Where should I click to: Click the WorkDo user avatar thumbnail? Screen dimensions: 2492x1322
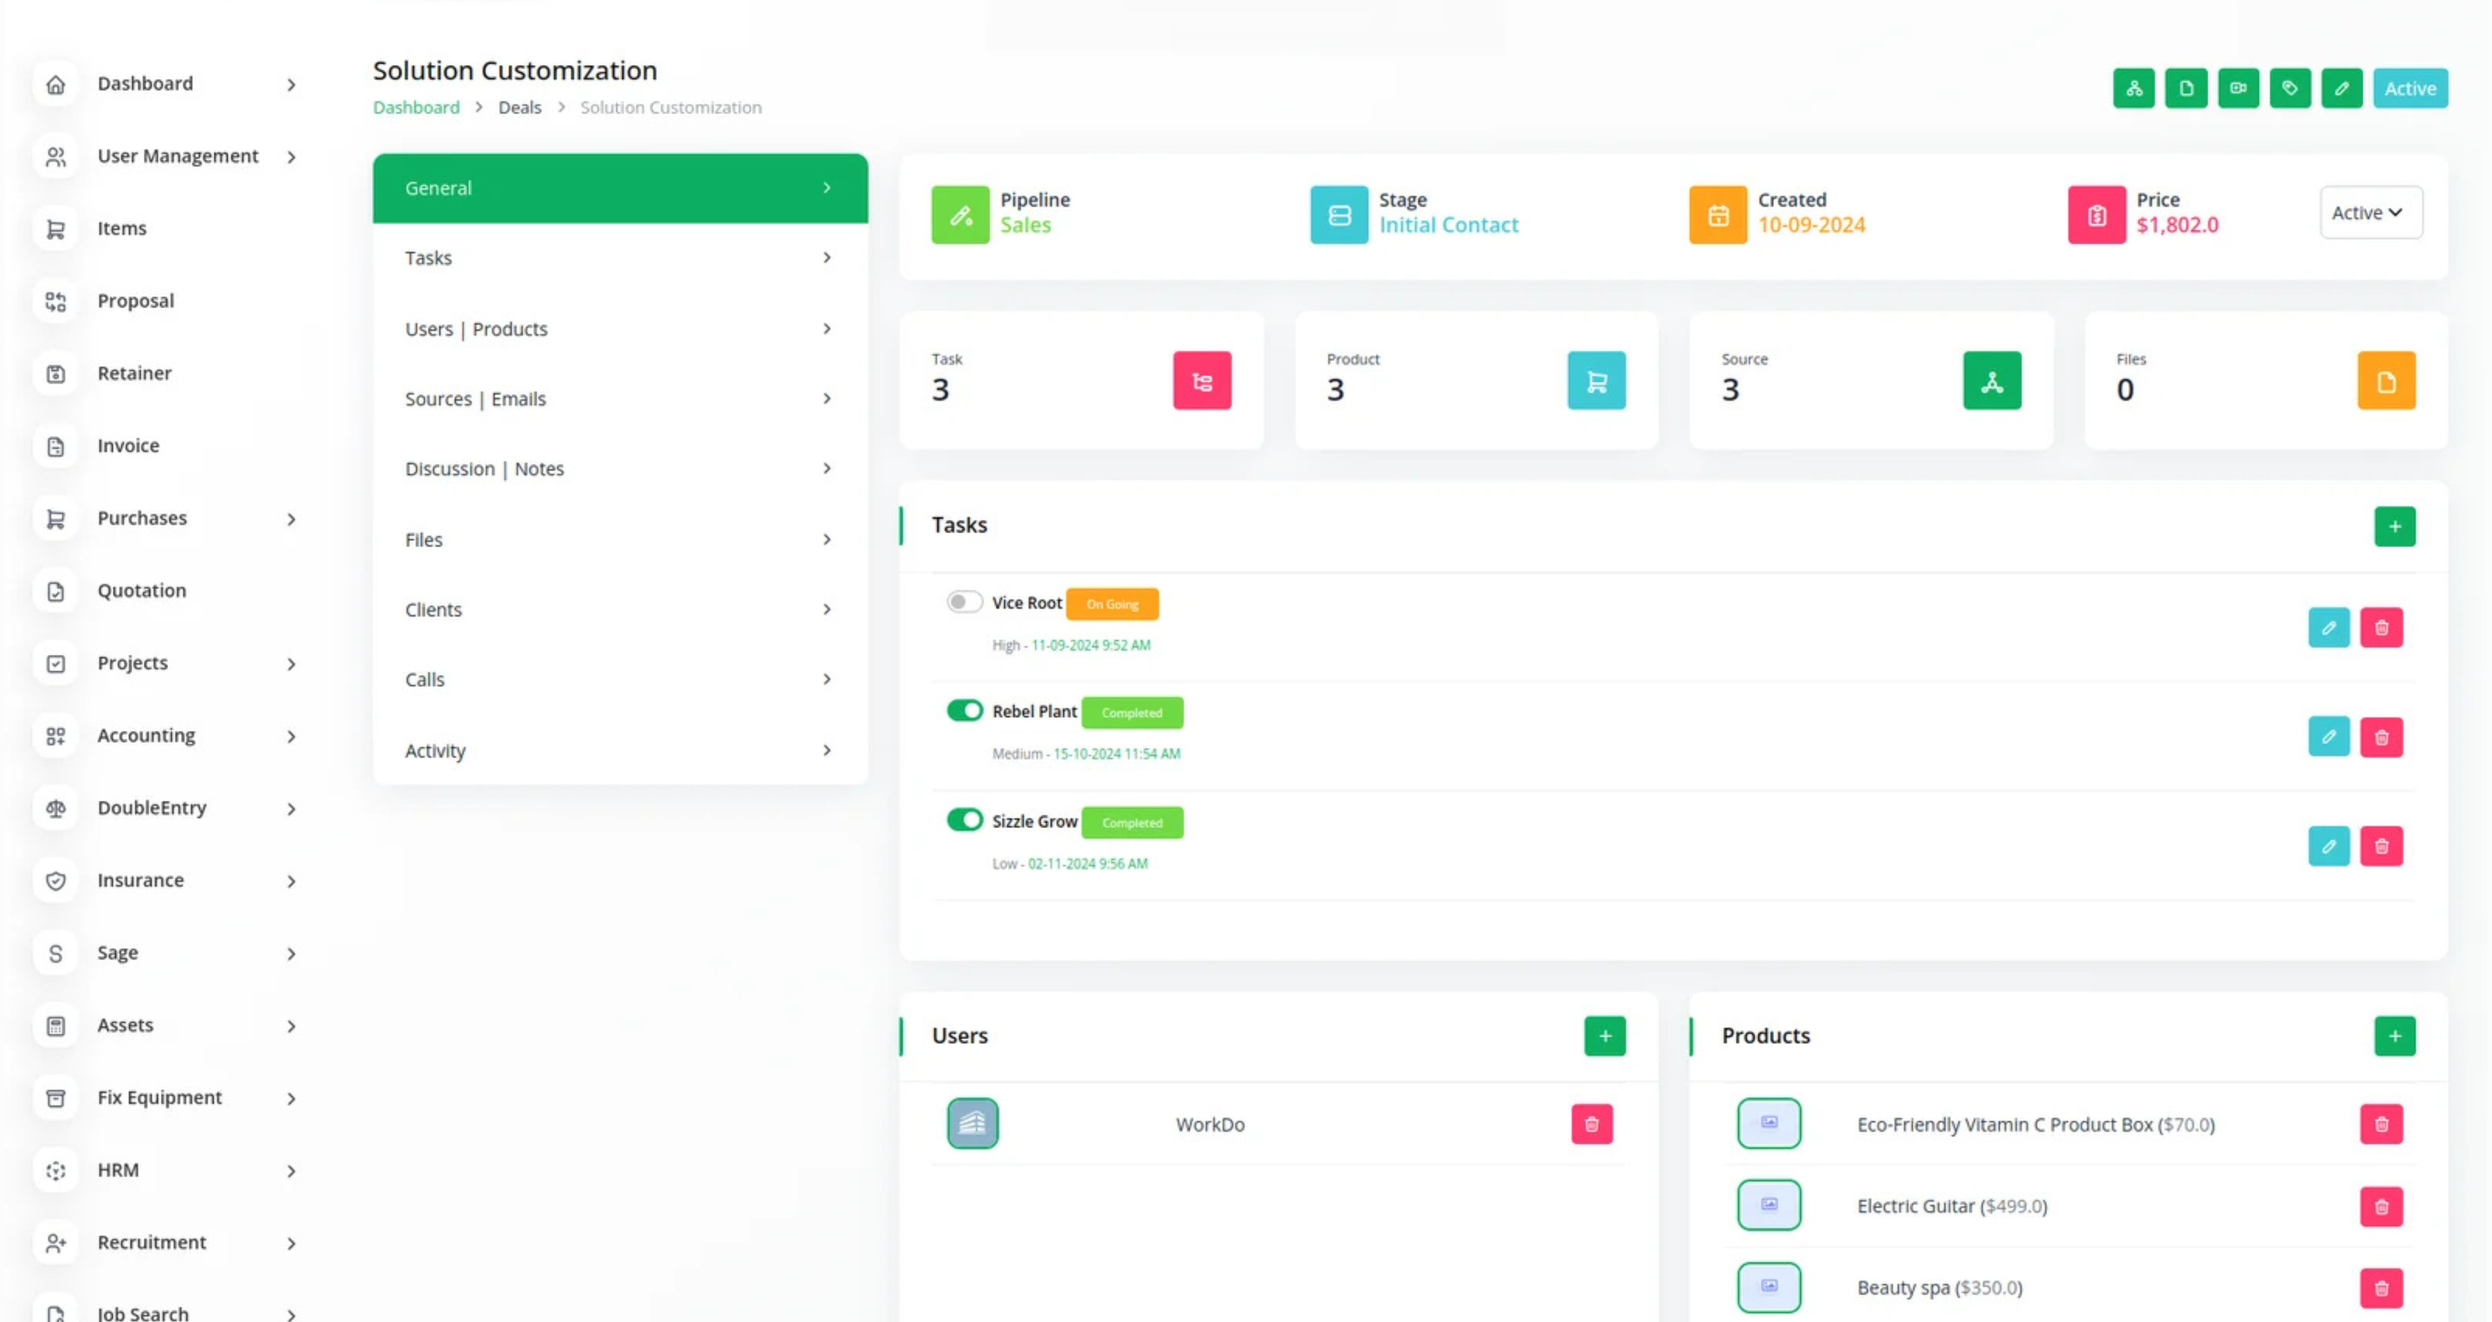[x=972, y=1123]
